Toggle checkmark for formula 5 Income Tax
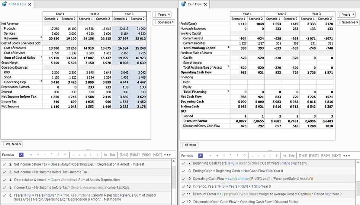This screenshot has height=205, width=360. 4,188
